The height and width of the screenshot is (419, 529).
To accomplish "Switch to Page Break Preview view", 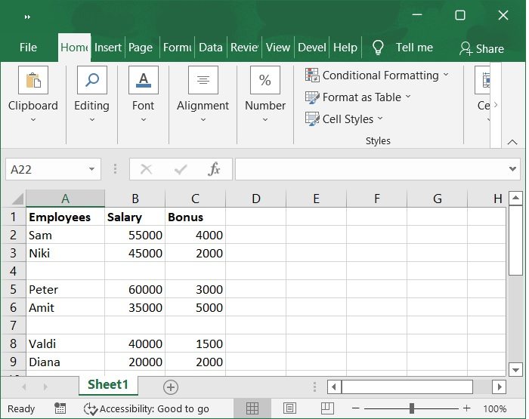I will click(326, 408).
